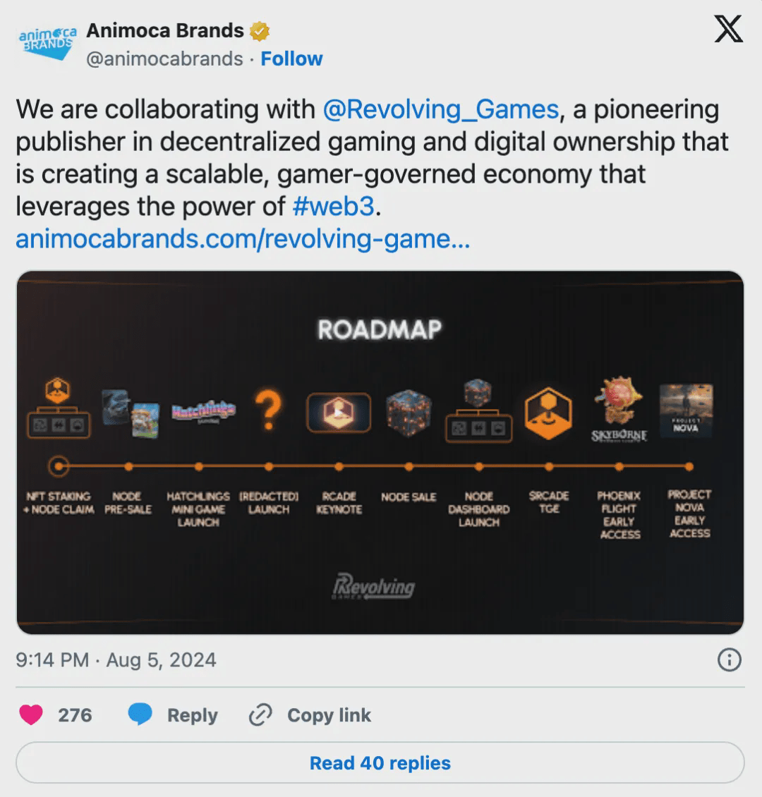Click the orange question mark icon
Image resolution: width=762 pixels, height=797 pixels.
[268, 411]
